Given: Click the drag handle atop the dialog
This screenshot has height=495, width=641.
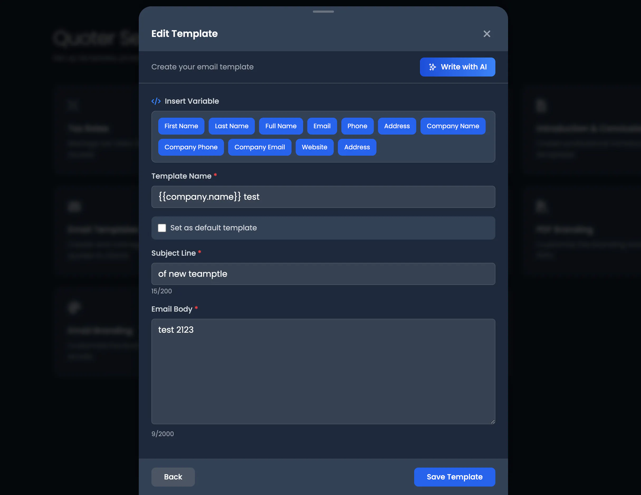Looking at the screenshot, I should 323,11.
